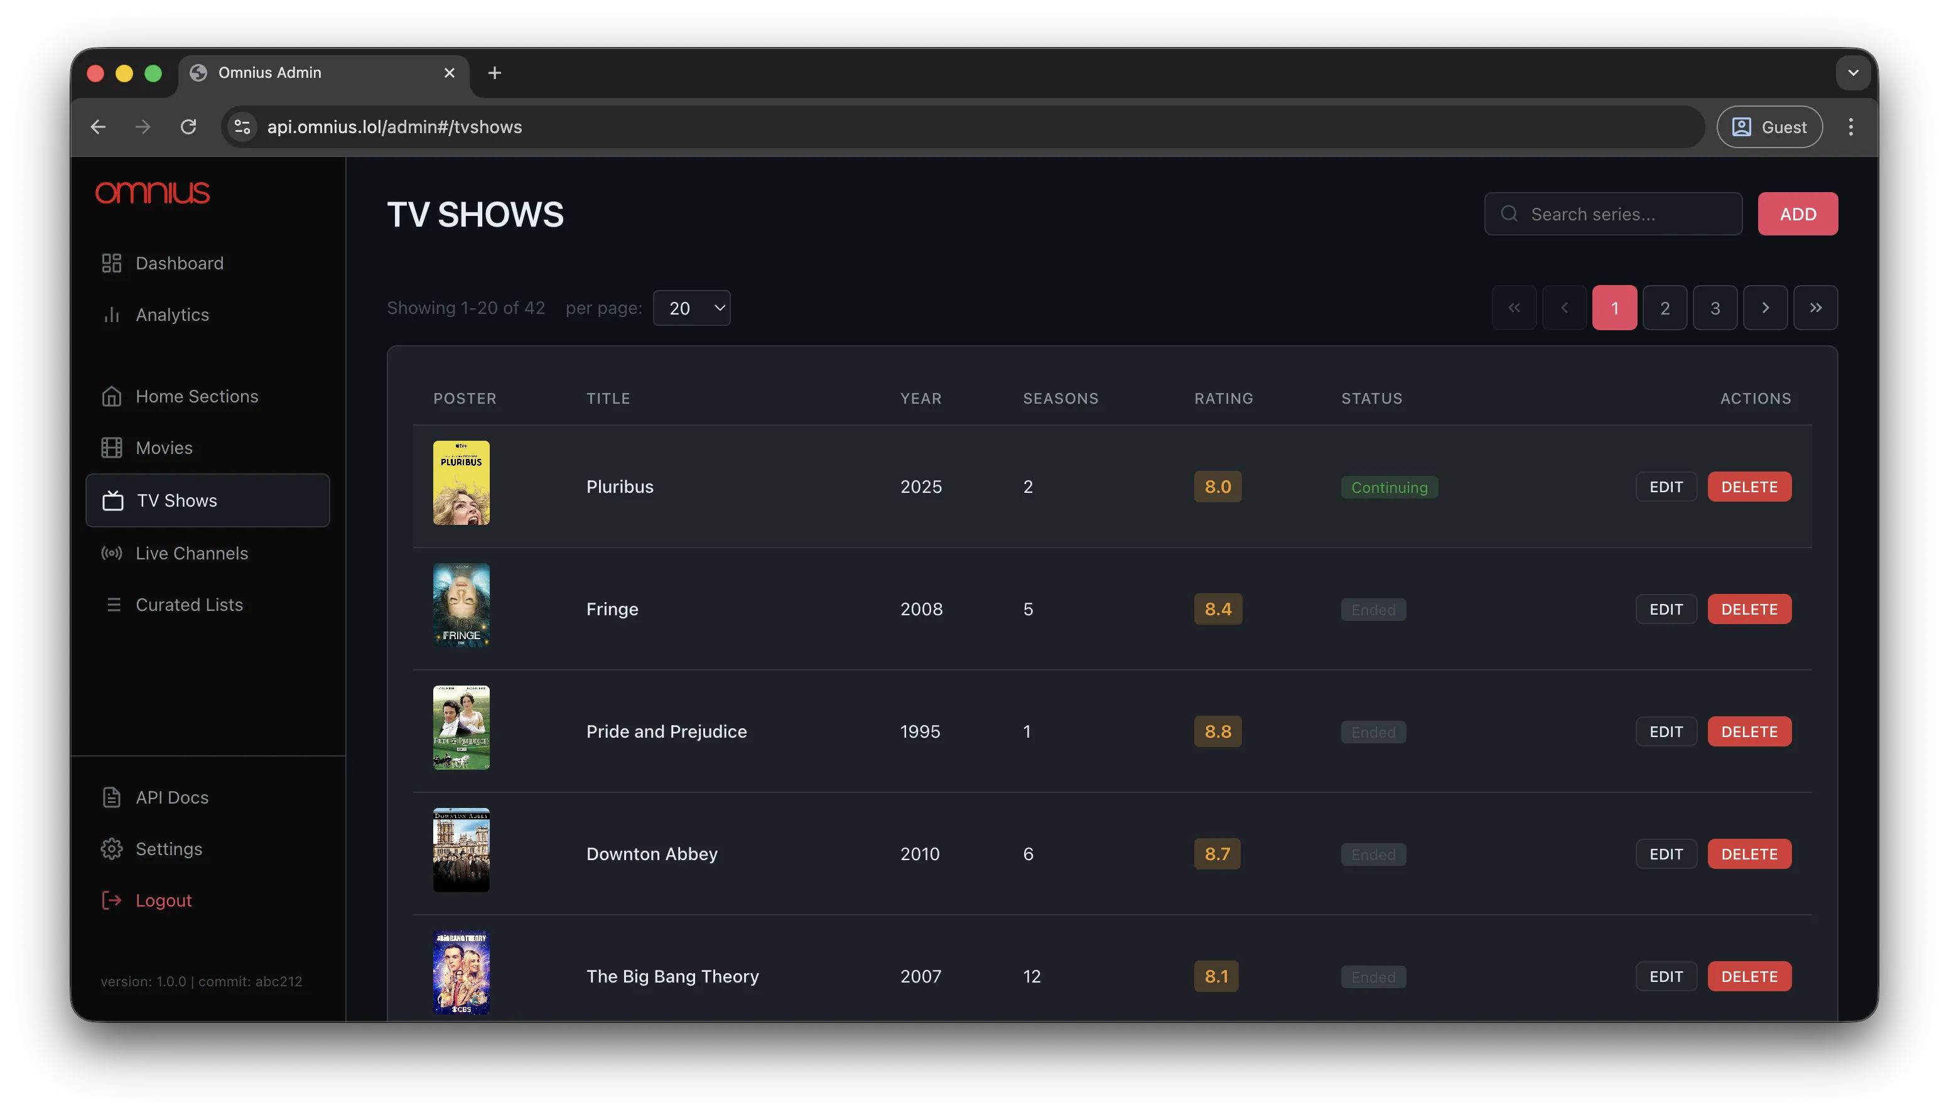The image size is (1949, 1115).
Task: Click EDIT on the Fringe row
Action: tap(1666, 608)
